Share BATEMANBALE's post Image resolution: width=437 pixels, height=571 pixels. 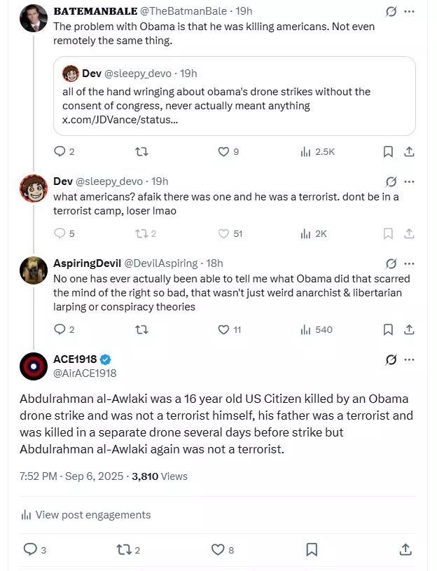point(410,151)
